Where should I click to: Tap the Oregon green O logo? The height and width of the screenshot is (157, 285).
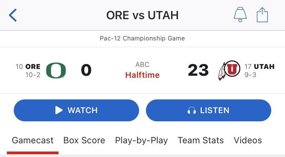click(56, 70)
